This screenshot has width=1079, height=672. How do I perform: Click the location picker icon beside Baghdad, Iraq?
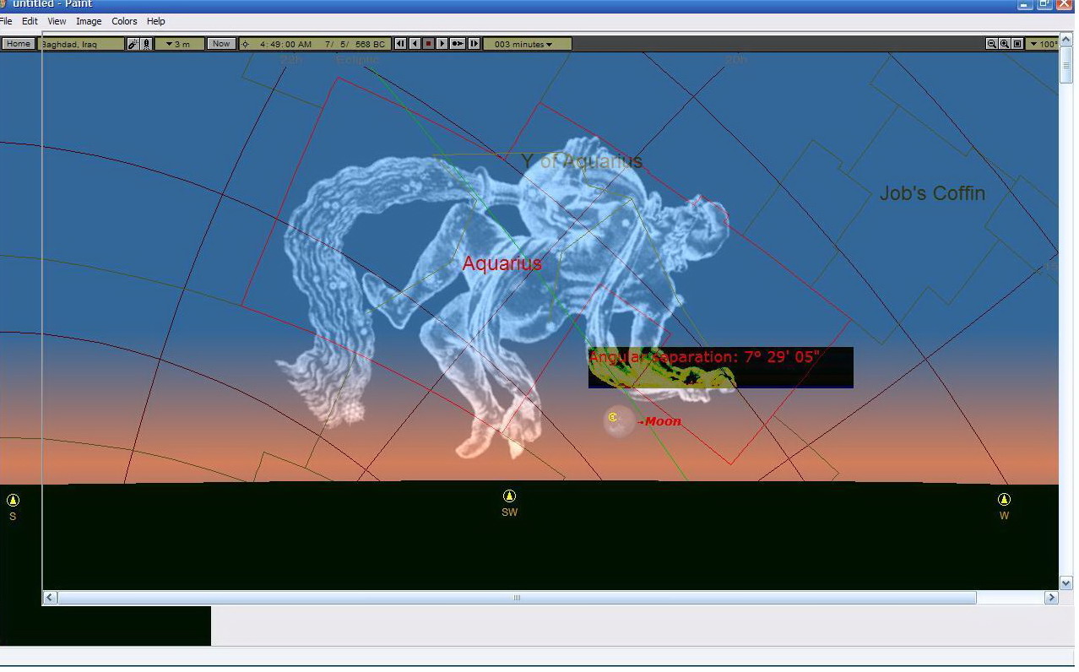pos(133,44)
